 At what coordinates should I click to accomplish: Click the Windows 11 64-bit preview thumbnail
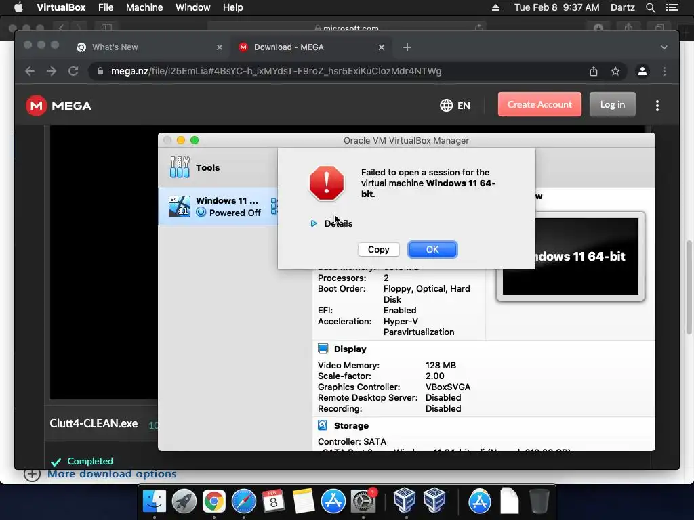tap(570, 257)
